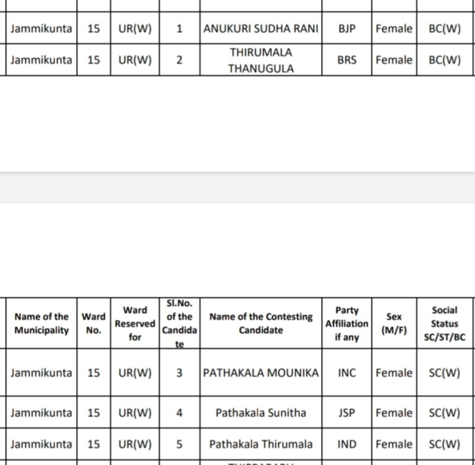
Task: Click Jammikunta in the INC candidate row
Action: 41,373
